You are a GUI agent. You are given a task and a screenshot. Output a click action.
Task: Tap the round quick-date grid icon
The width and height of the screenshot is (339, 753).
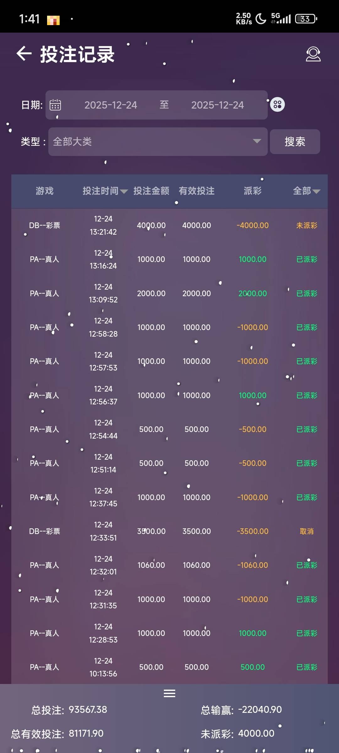click(x=277, y=104)
